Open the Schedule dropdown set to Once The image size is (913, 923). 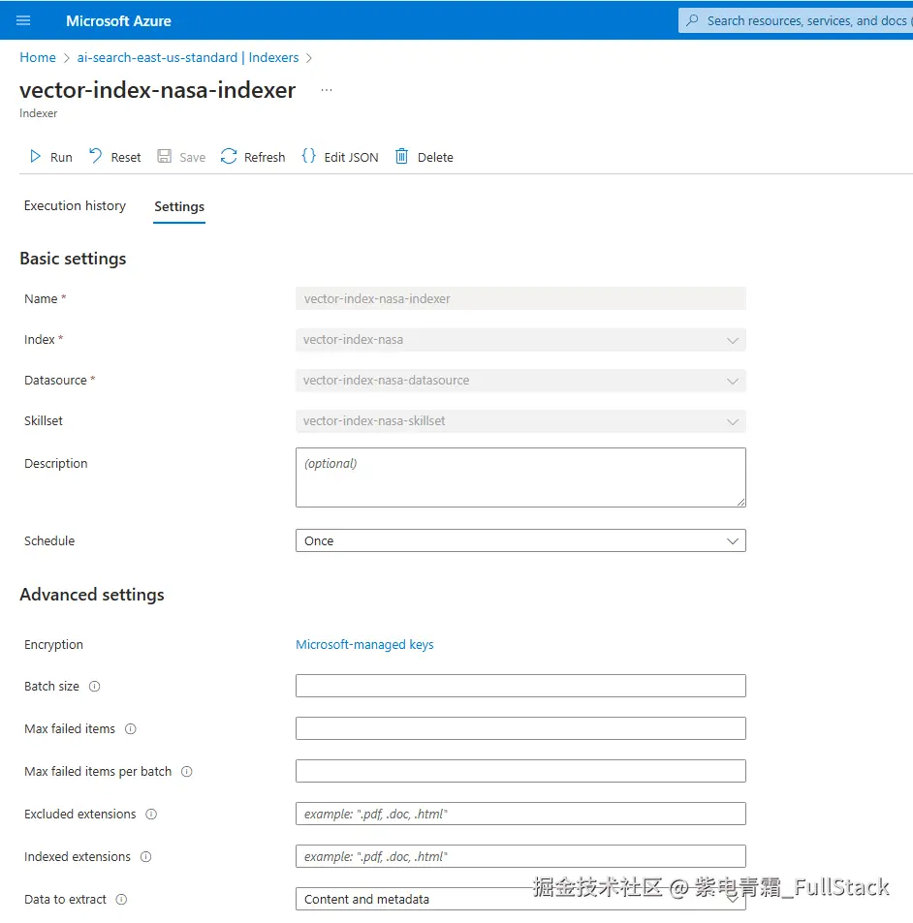tap(520, 540)
